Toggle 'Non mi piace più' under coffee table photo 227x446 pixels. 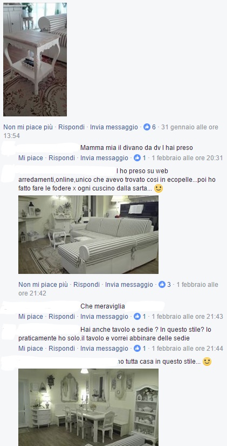click(28, 127)
